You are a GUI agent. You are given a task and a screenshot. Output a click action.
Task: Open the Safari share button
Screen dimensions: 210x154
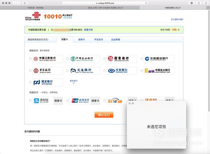pos(199,3)
